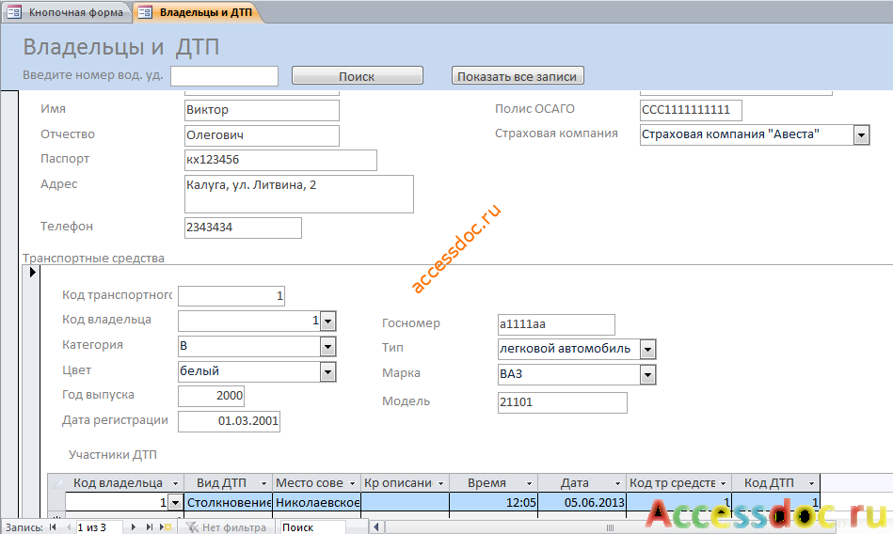Click the horizontal scrollbar thumb at bottom
893x534 pixels.
610,527
